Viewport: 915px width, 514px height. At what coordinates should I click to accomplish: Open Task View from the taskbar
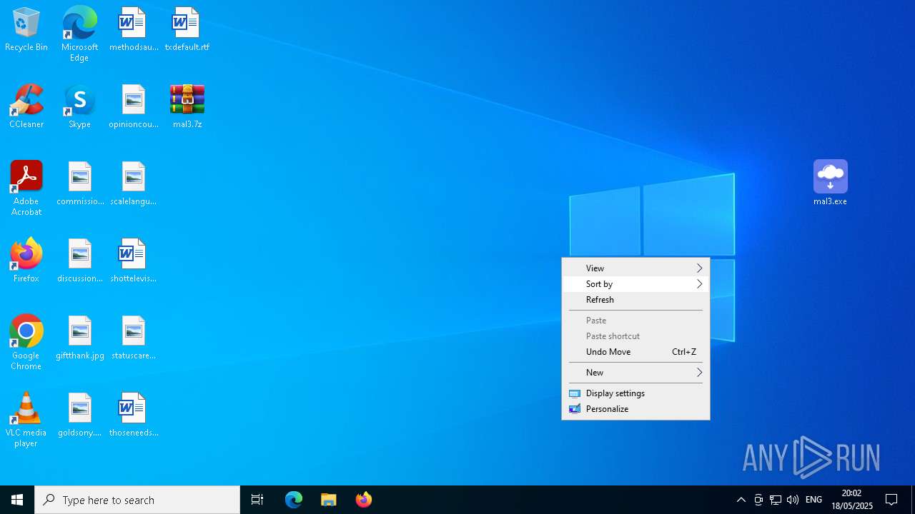pos(257,500)
